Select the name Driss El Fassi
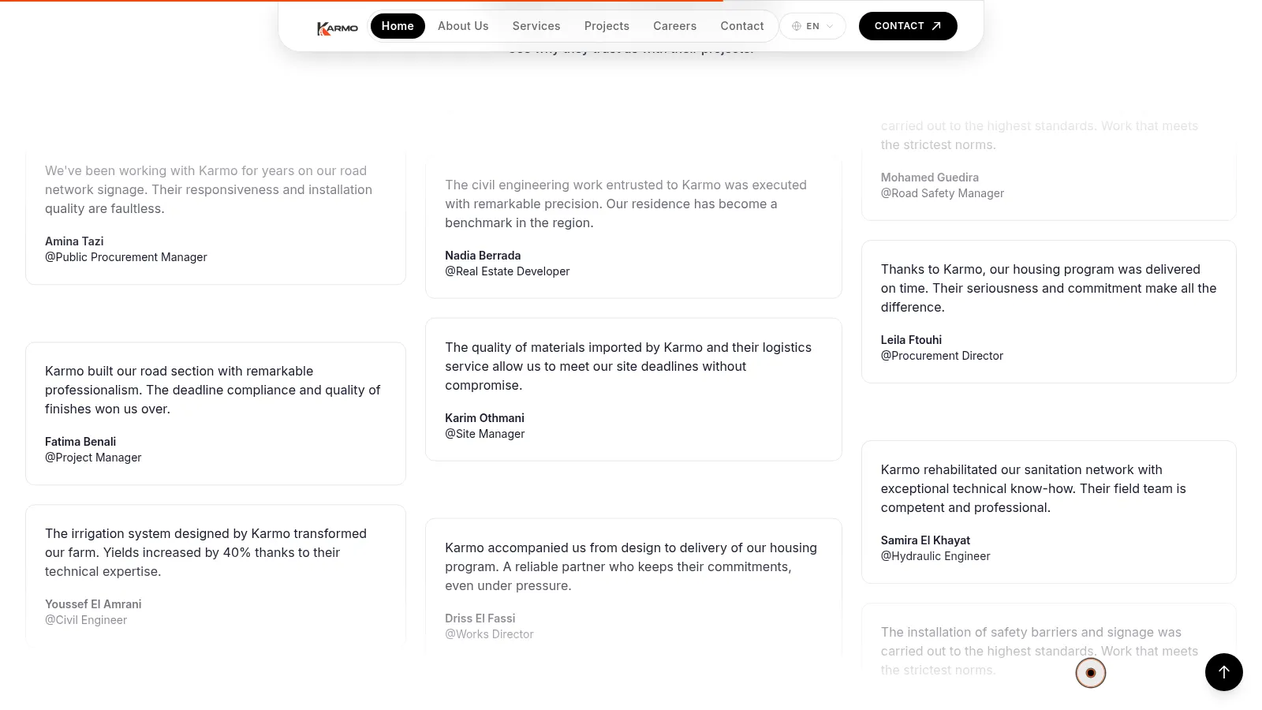 (x=480, y=618)
